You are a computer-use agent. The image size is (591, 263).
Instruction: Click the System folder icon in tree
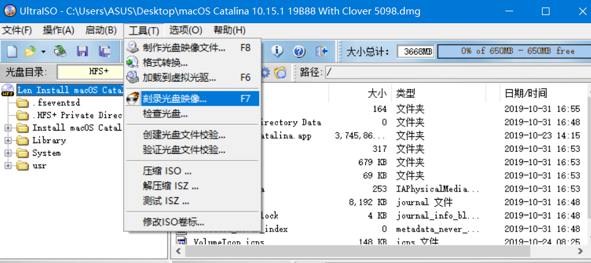(23, 153)
